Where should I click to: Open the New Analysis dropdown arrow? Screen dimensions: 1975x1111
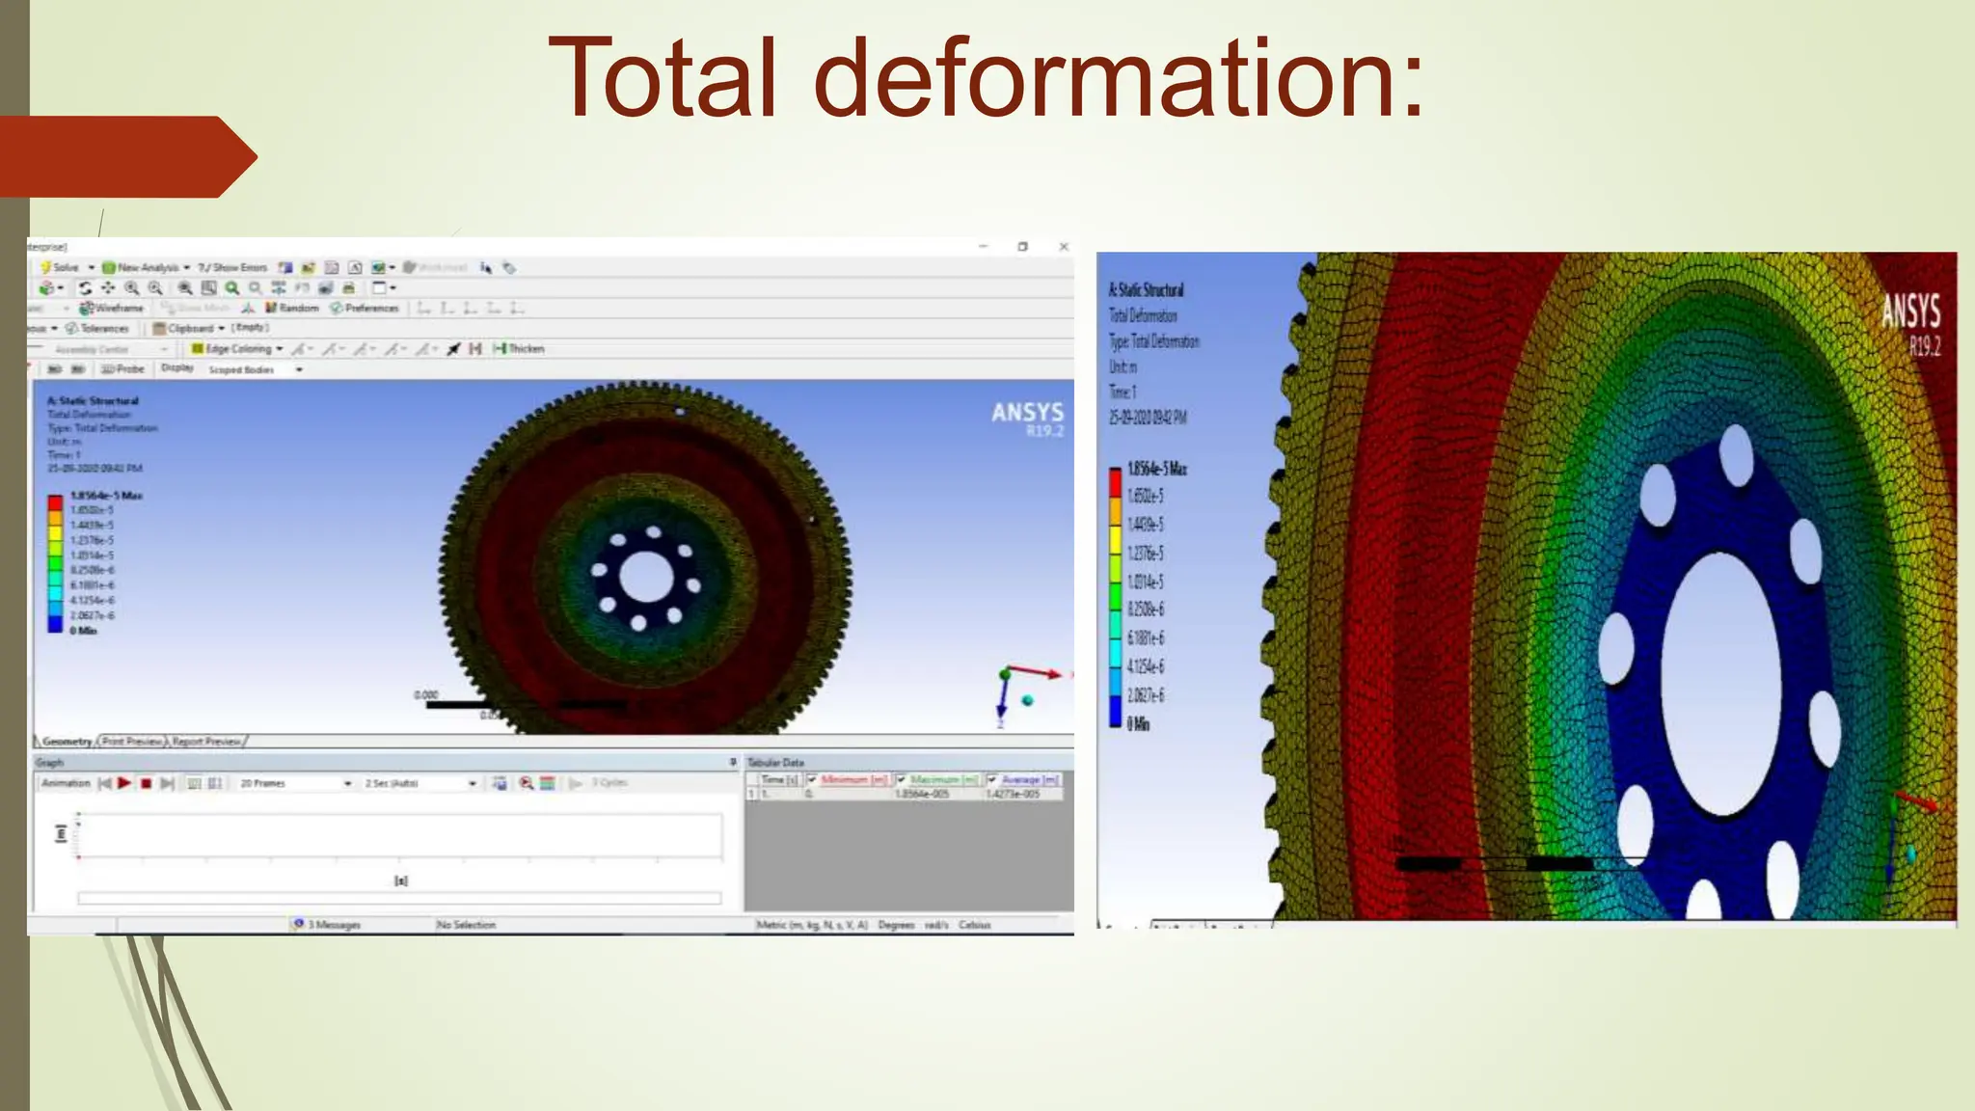tap(187, 267)
